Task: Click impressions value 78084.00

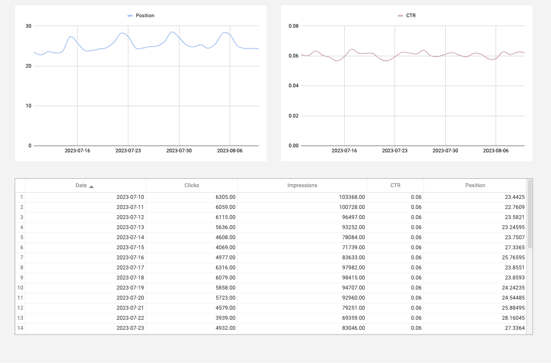Action: (353, 237)
